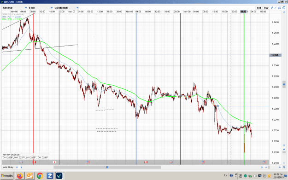
Task: Zoom in price scale with the plus icon
Action: click(284, 149)
